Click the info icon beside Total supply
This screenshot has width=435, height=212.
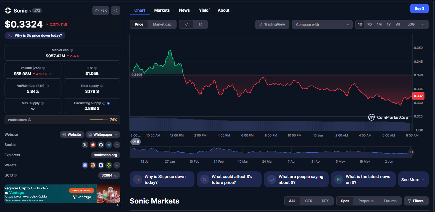pyautogui.click(x=101, y=86)
